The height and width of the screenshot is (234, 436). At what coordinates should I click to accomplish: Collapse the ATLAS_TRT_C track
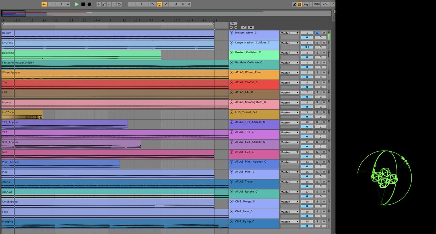pos(231,132)
